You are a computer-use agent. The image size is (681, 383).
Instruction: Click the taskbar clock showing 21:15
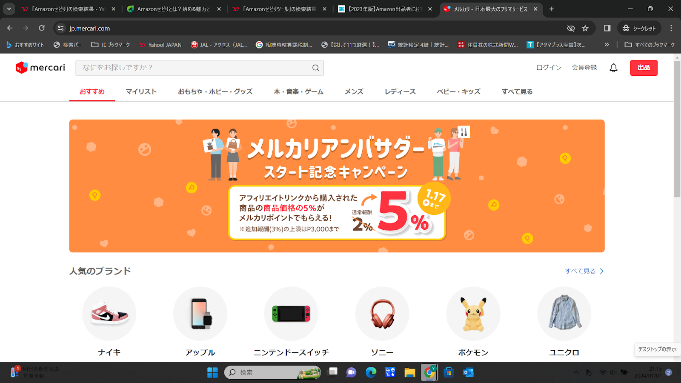tap(648, 372)
